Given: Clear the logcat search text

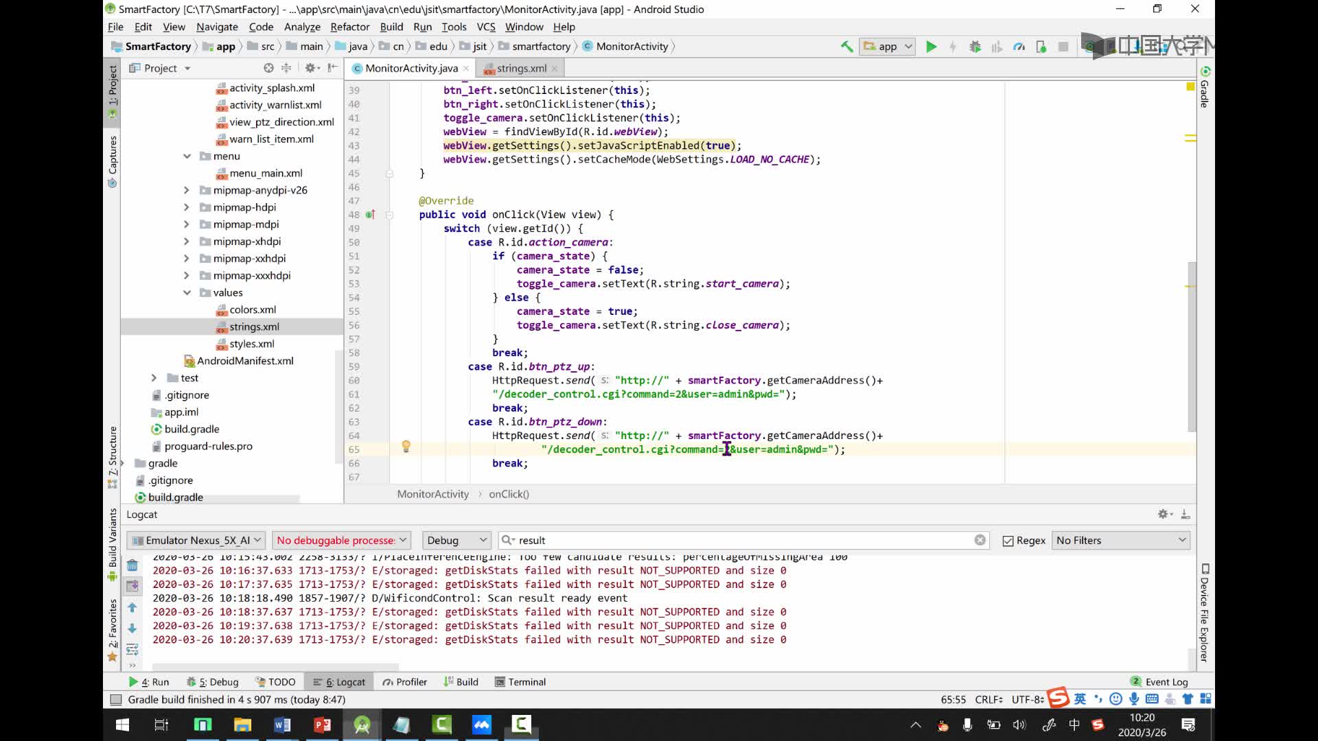Looking at the screenshot, I should (980, 540).
